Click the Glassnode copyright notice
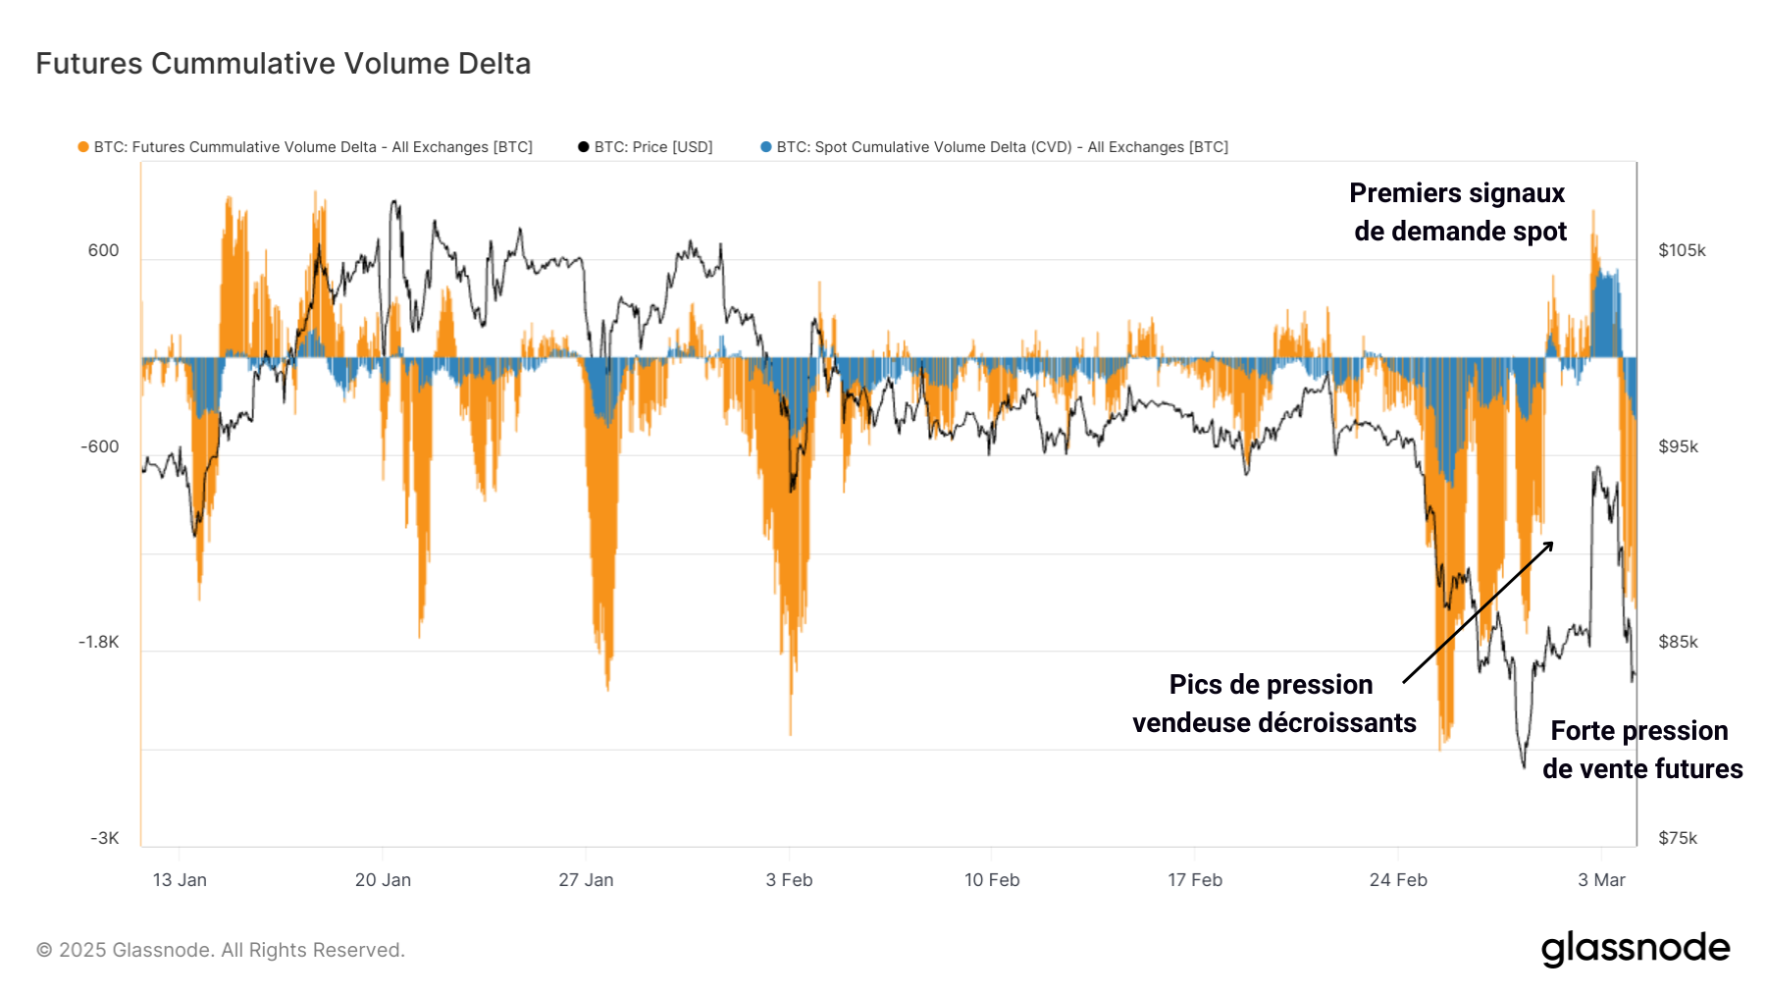The width and height of the screenshot is (1766, 994). coord(221,950)
